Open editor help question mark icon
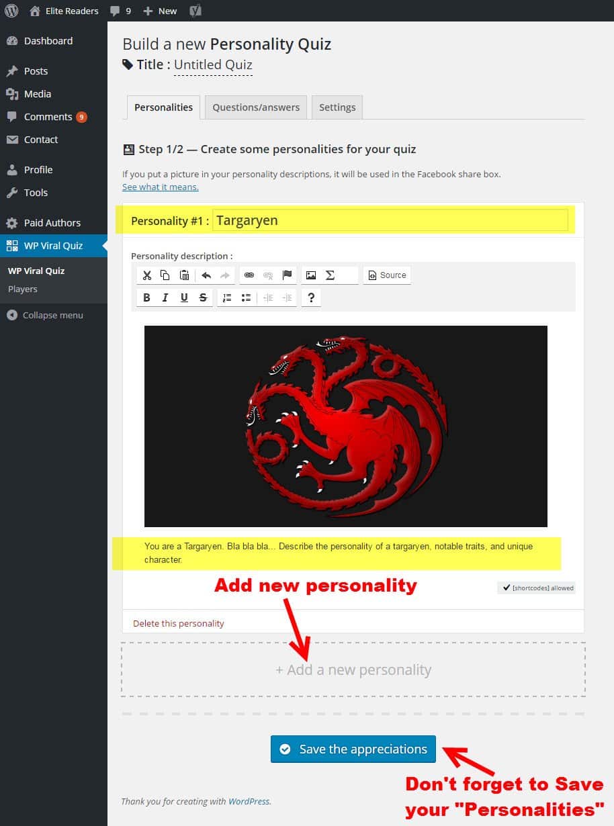Viewport: 614px width, 826px height. 311,297
